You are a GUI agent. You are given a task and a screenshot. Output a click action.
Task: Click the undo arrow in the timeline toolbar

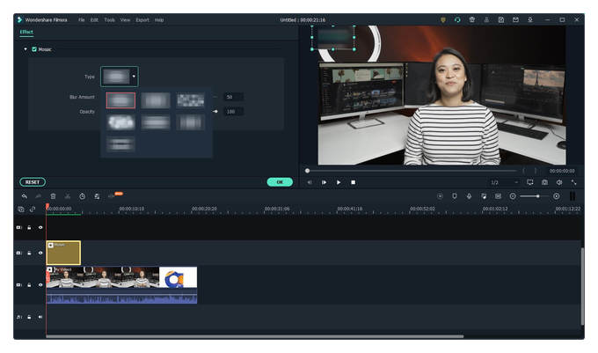pyautogui.click(x=25, y=196)
